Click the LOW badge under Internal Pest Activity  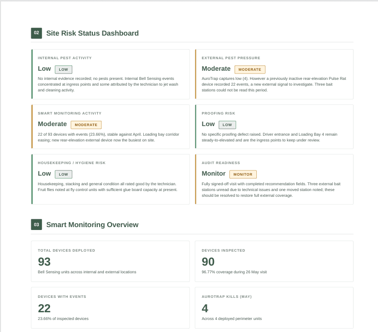63,69
